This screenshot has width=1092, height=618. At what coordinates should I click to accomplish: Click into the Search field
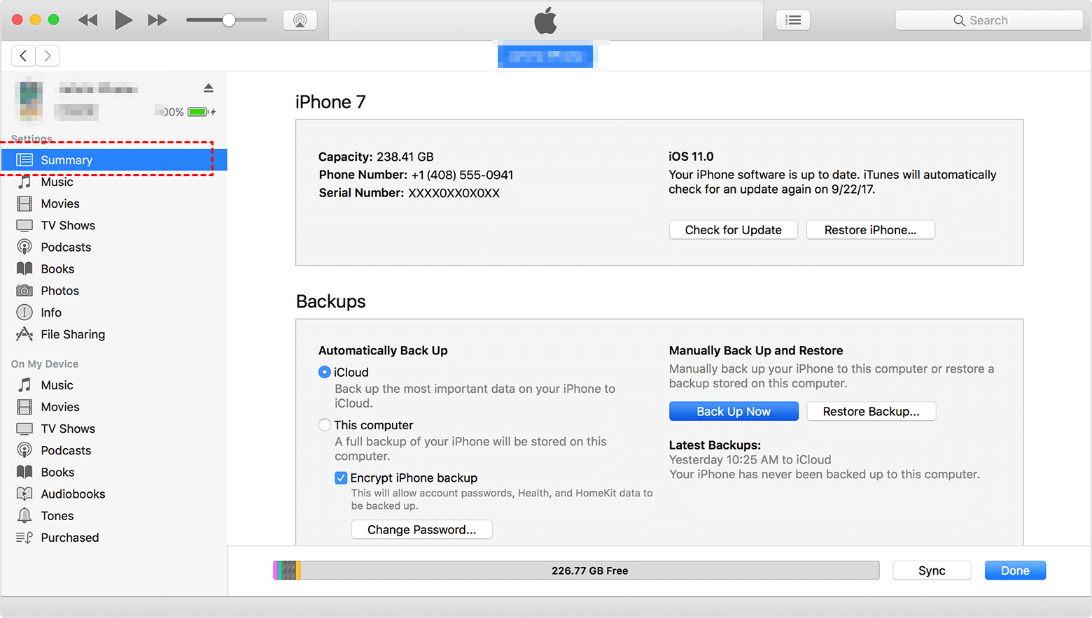(x=988, y=20)
